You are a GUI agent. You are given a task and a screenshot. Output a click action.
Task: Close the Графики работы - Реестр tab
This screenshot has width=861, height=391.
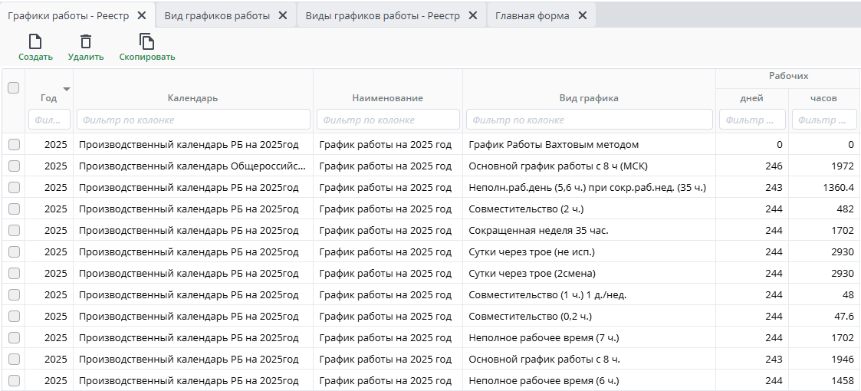pos(142,15)
